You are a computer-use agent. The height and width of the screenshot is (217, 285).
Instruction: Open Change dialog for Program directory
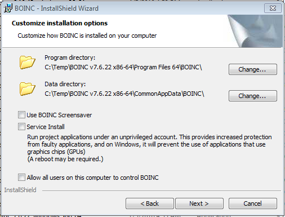pyautogui.click(x=253, y=69)
